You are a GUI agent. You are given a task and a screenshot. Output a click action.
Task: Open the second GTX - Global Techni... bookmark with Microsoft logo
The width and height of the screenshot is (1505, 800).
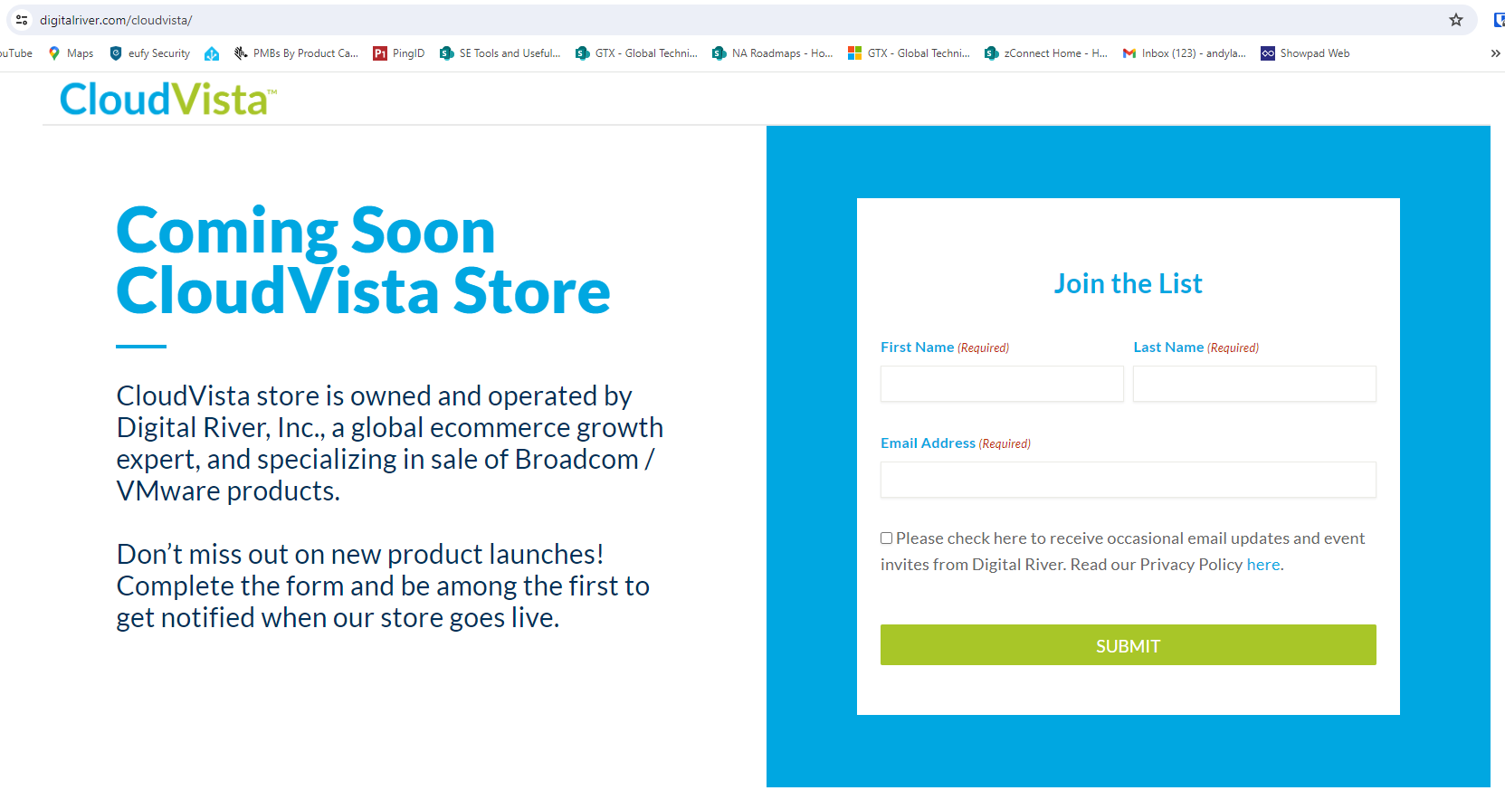pos(909,53)
